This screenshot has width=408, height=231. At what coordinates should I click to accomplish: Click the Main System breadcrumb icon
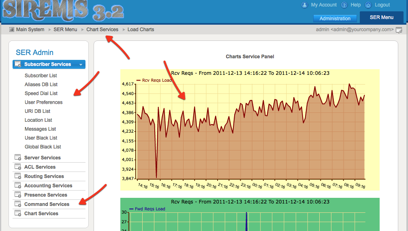(12, 30)
